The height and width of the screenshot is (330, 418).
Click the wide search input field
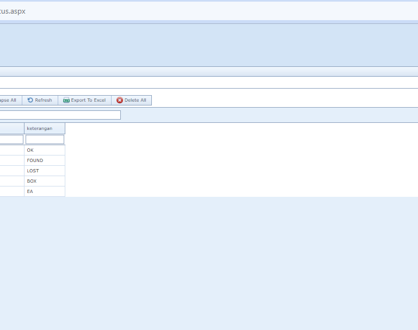click(60, 115)
